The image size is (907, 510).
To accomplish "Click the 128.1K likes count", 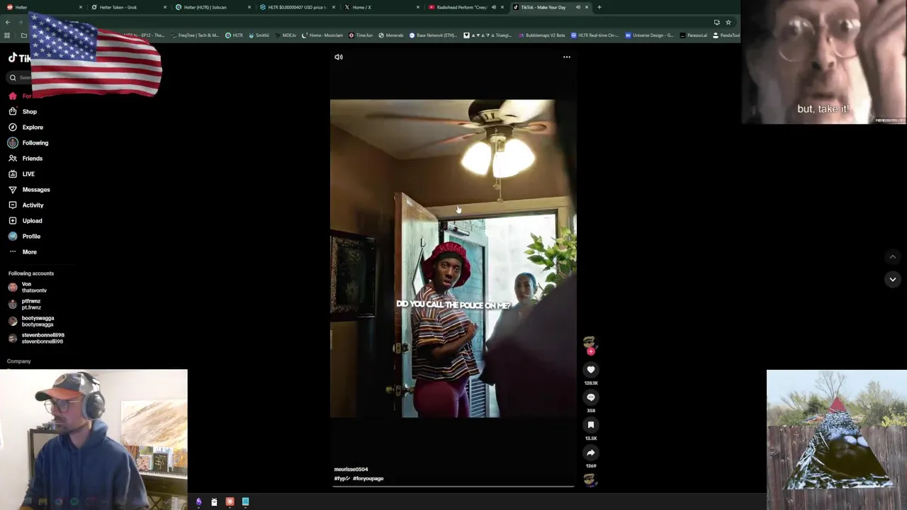I will [590, 383].
